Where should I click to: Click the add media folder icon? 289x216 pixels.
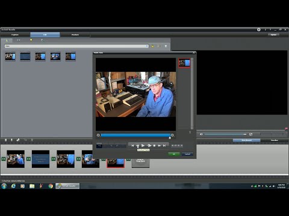(x=153, y=46)
